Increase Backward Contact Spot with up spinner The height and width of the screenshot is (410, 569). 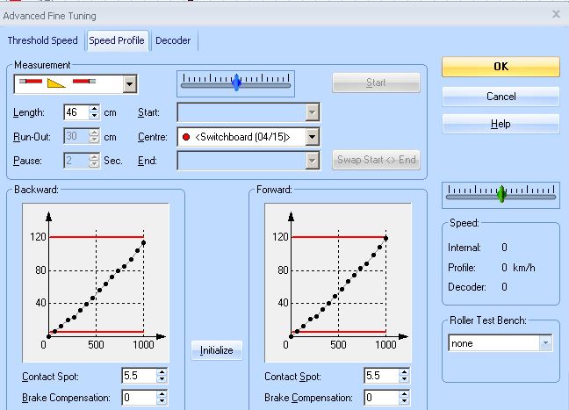(162, 372)
